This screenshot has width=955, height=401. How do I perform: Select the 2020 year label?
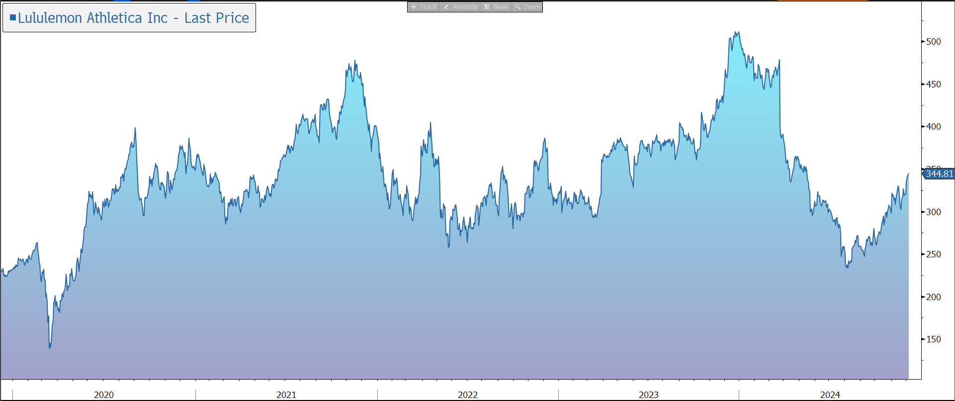point(104,395)
